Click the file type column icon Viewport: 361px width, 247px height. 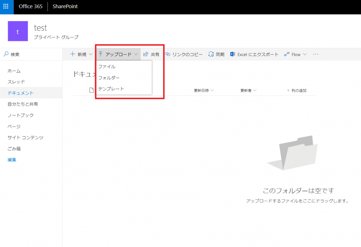click(91, 90)
